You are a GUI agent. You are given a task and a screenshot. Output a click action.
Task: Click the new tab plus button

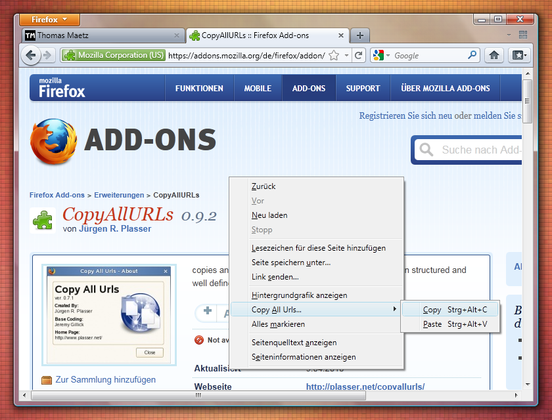[359, 35]
